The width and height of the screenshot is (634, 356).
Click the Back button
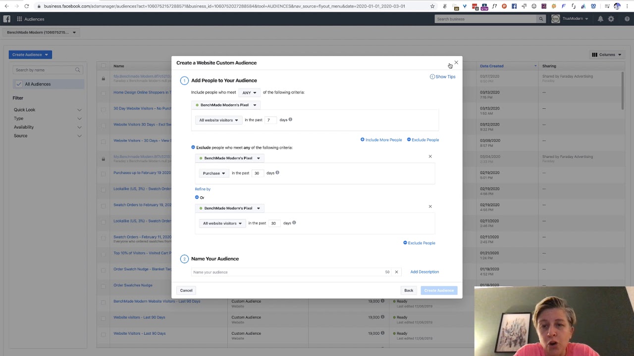click(409, 290)
